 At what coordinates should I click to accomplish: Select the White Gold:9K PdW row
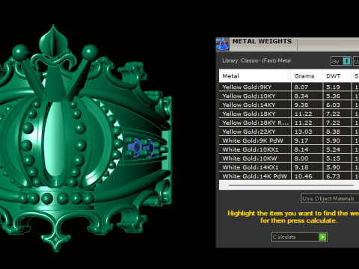click(289, 140)
